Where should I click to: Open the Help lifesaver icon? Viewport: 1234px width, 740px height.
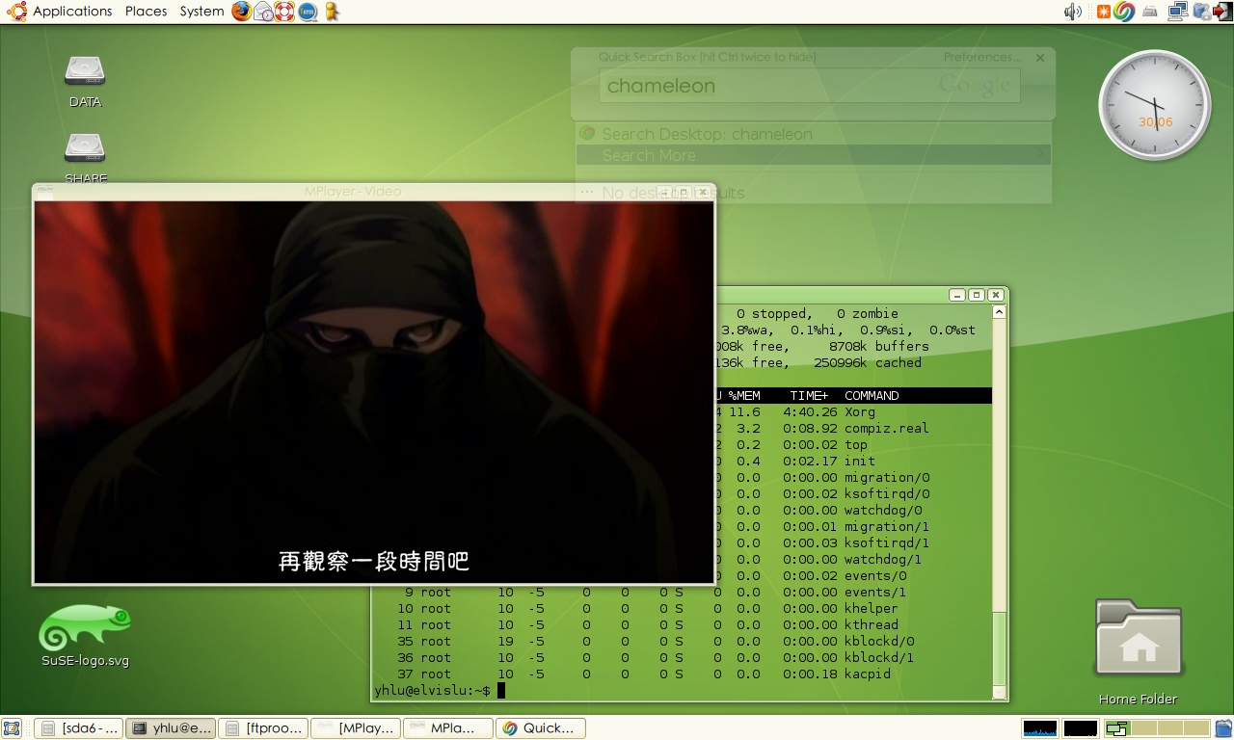click(x=284, y=12)
